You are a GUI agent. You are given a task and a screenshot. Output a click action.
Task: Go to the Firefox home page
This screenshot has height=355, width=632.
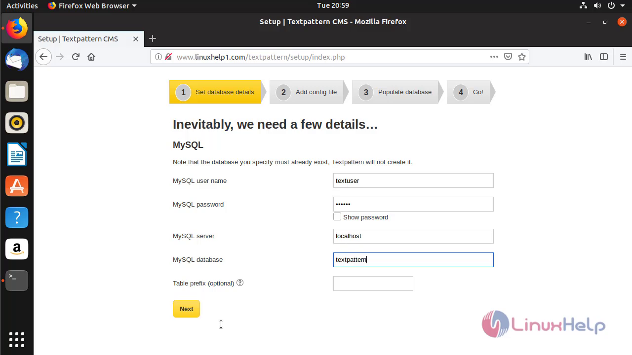point(91,57)
